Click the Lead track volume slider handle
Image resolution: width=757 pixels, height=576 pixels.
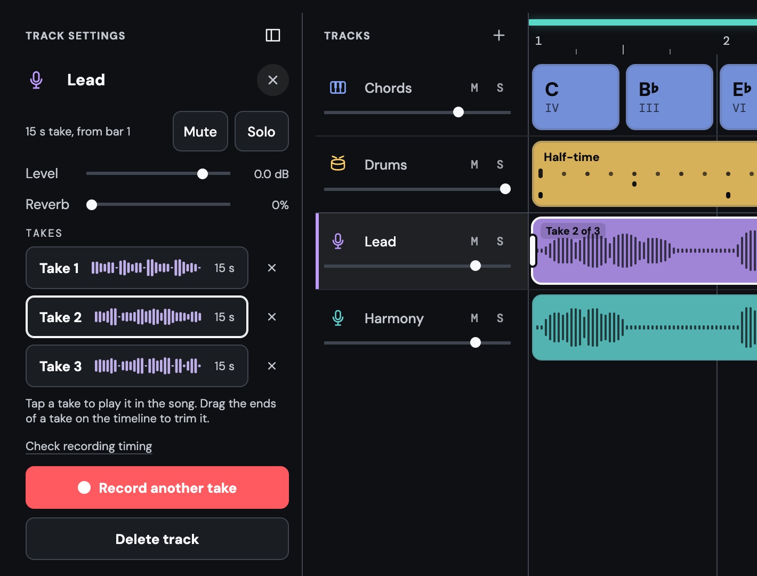click(x=476, y=266)
